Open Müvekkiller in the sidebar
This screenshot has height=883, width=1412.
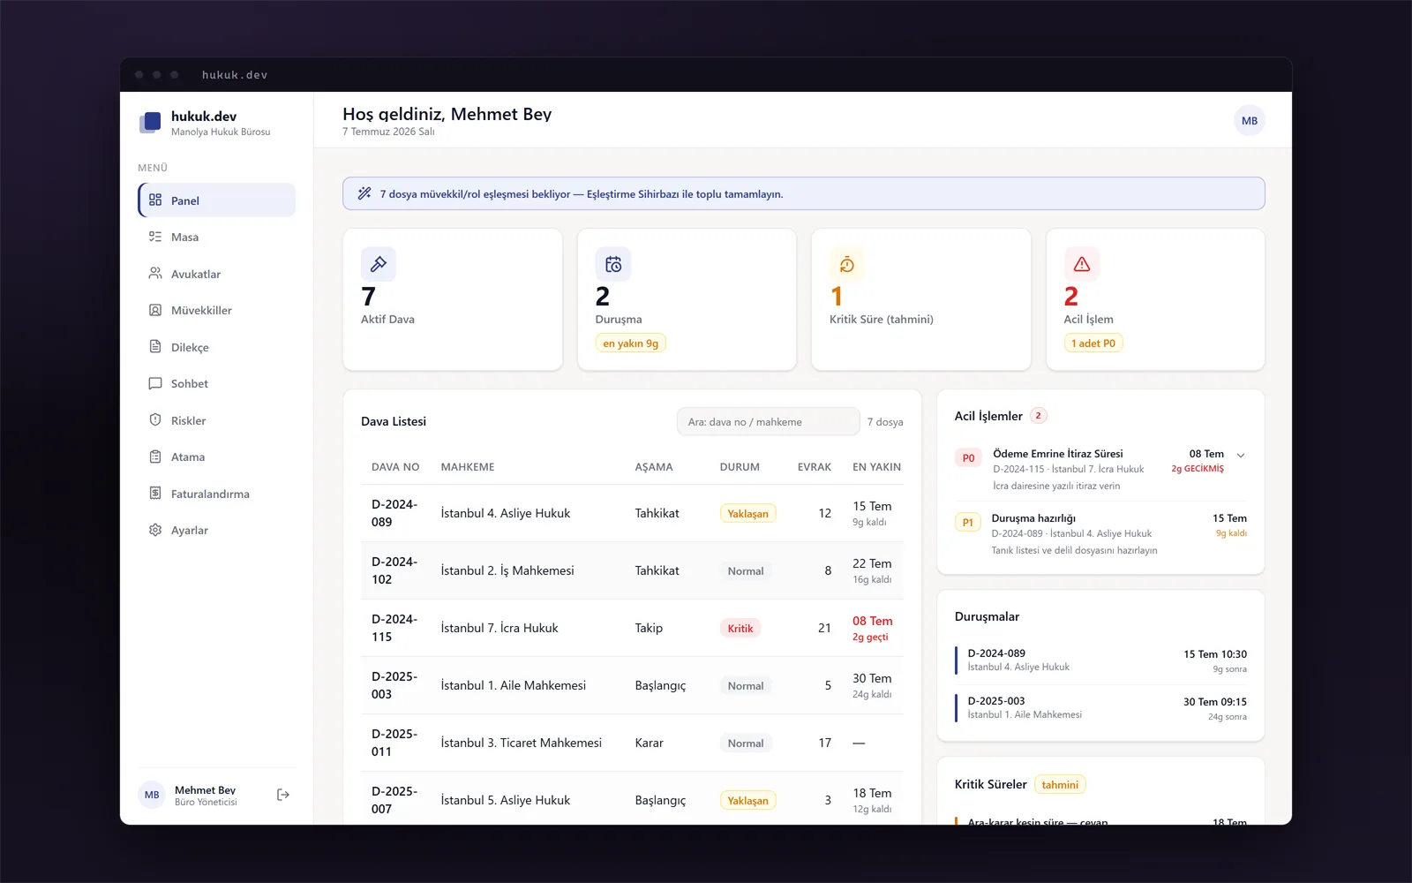click(217, 310)
